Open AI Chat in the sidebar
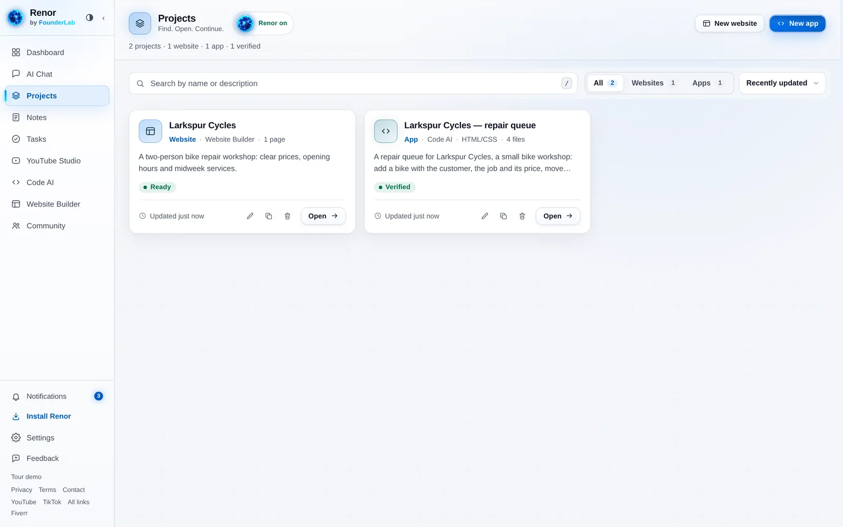 tap(57, 74)
